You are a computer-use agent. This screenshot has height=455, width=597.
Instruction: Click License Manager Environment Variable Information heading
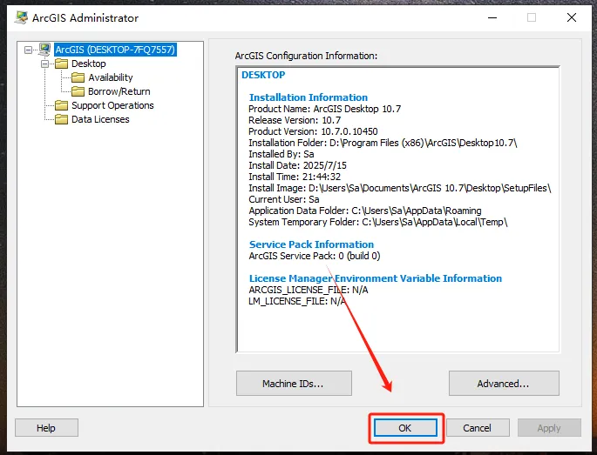376,278
